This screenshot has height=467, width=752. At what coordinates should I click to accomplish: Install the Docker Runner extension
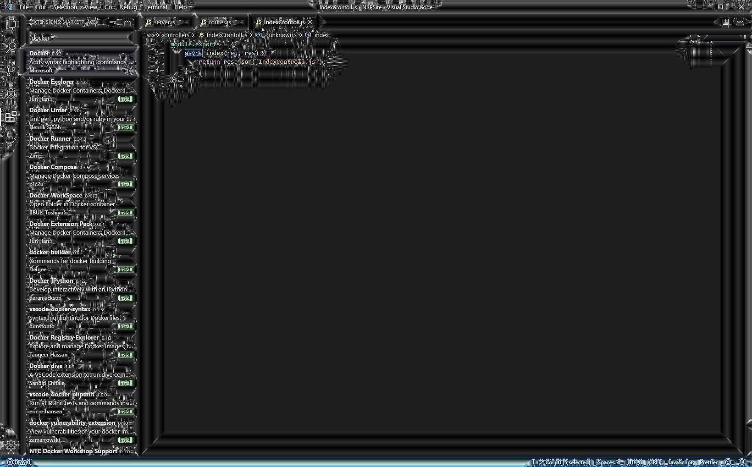(x=125, y=156)
